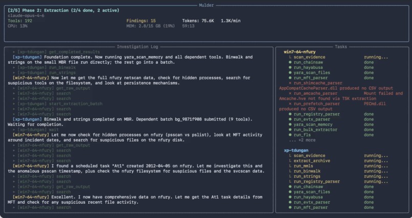Click the 59:13 elapsed timer
The width and height of the screenshot is (412, 218).
189,26
